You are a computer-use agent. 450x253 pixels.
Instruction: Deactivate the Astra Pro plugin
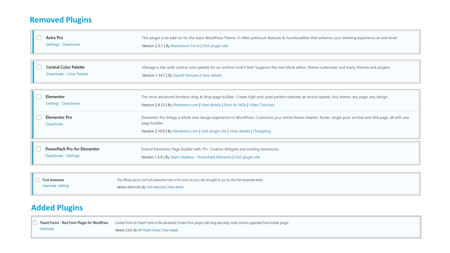(71, 44)
